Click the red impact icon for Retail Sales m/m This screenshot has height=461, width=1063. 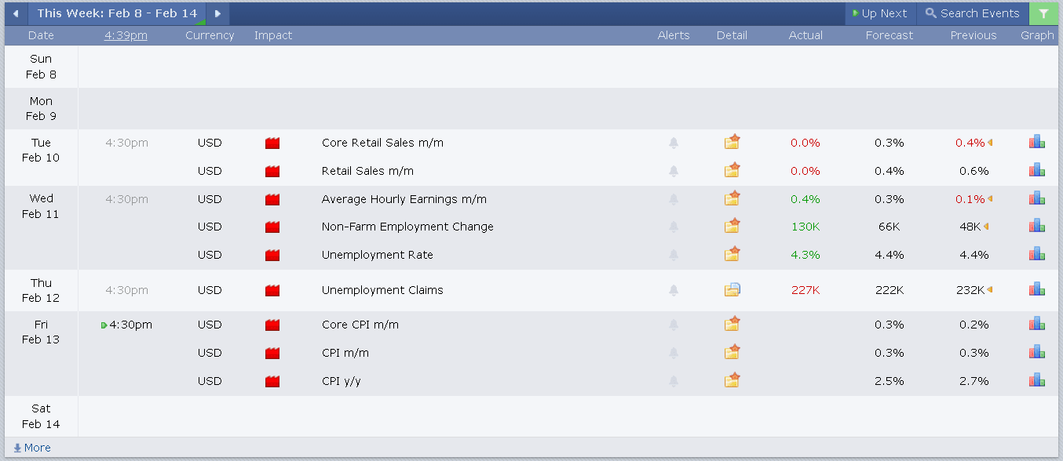coord(272,171)
